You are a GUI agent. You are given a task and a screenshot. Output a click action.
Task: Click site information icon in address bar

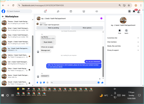coord(19,5)
